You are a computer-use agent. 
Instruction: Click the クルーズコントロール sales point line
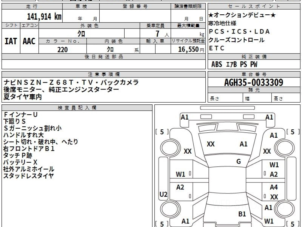237,40
